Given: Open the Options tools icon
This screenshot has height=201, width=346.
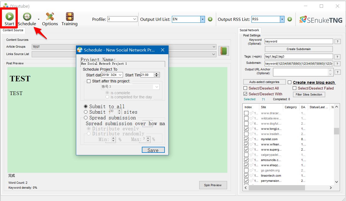Looking at the screenshot, I should (50, 16).
